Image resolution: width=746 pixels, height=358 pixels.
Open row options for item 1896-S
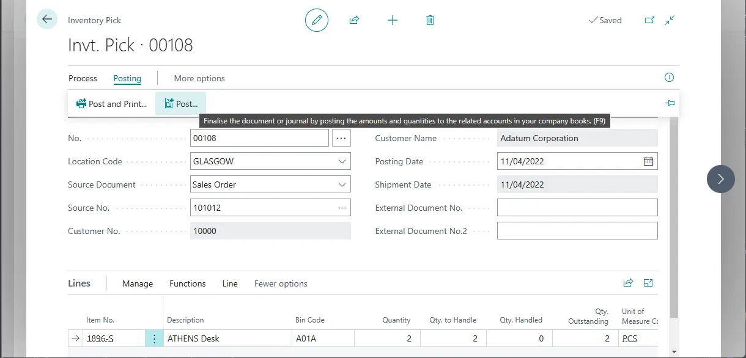[x=154, y=338]
